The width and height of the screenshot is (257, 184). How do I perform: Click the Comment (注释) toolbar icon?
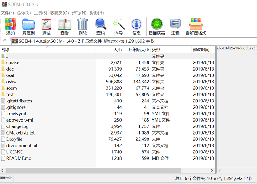tap(175, 24)
